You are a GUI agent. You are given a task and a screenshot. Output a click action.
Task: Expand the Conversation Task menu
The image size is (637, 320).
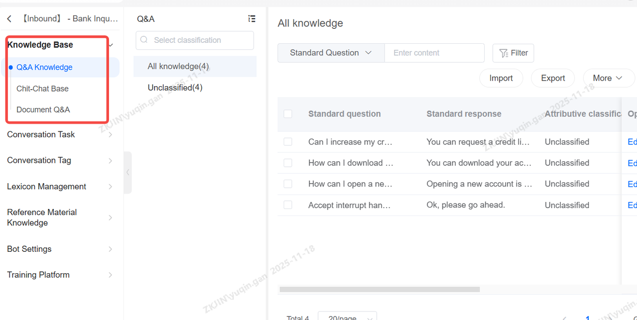pyautogui.click(x=60, y=134)
